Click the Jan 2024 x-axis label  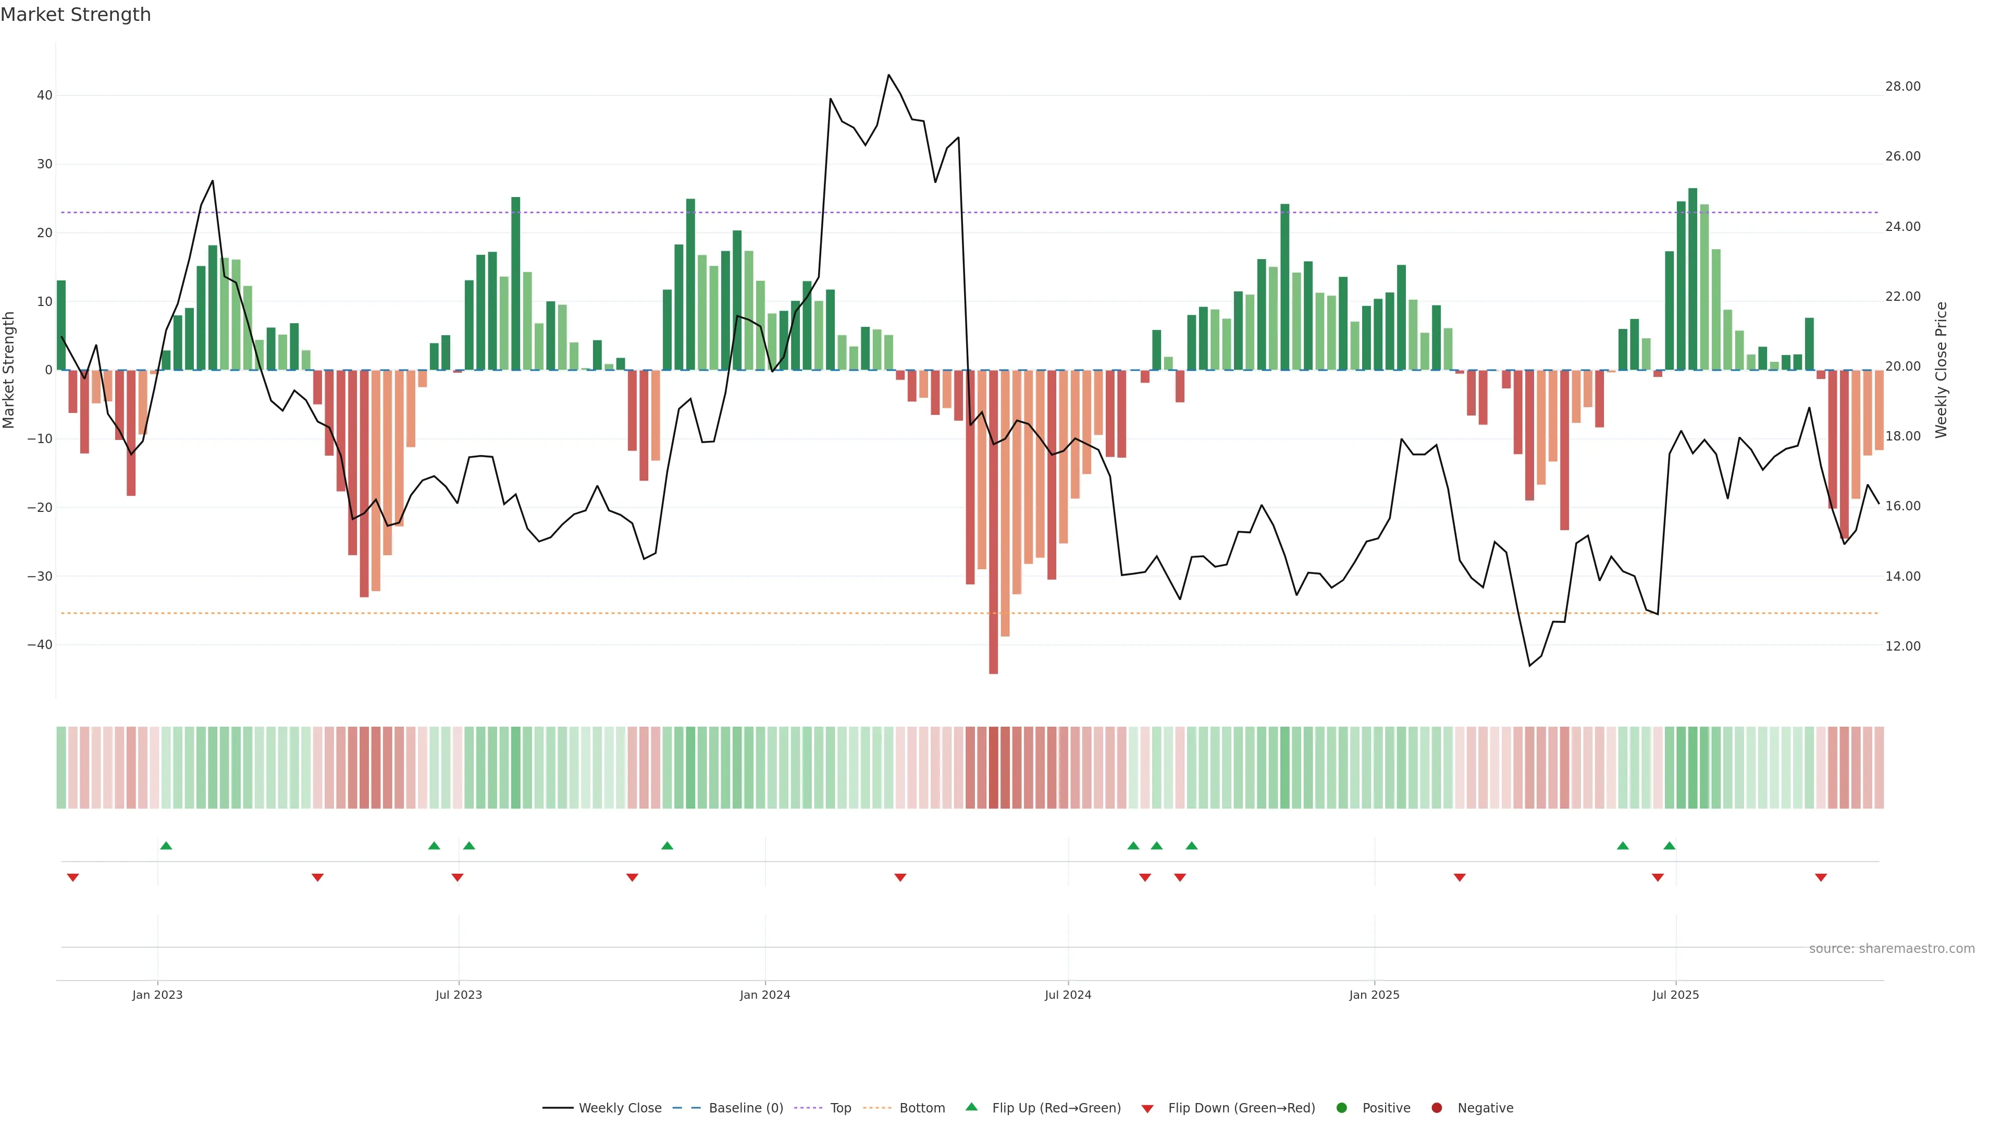(764, 995)
